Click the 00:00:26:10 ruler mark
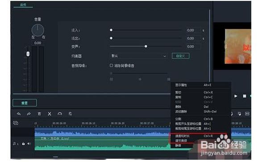 (x=88, y=123)
